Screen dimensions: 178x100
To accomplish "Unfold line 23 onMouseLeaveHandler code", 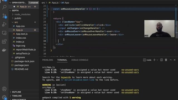I will (x=49, y=9).
